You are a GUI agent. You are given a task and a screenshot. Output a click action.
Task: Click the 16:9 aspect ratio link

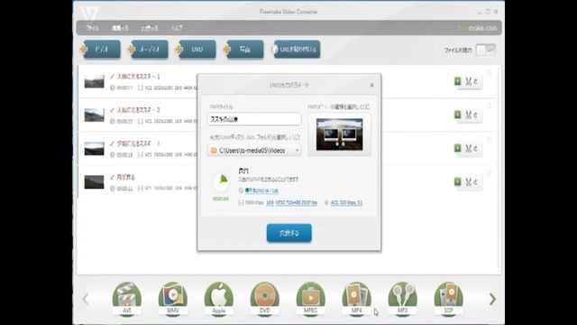click(x=270, y=202)
